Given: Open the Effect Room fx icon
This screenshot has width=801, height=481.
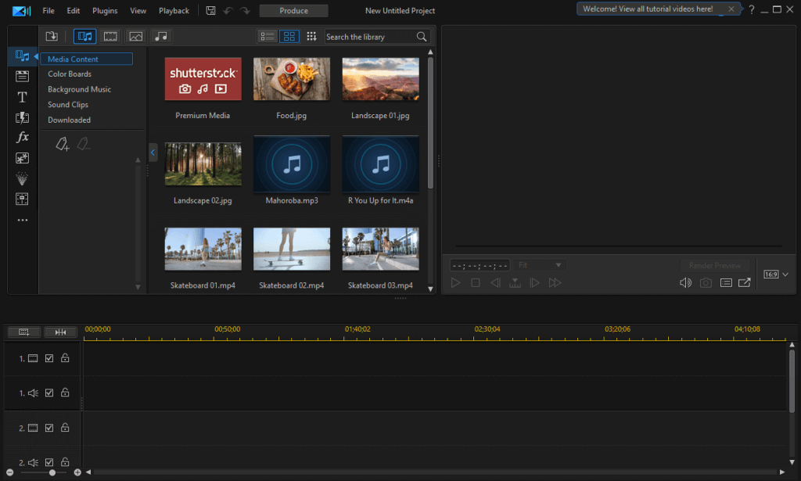Looking at the screenshot, I should (23, 138).
